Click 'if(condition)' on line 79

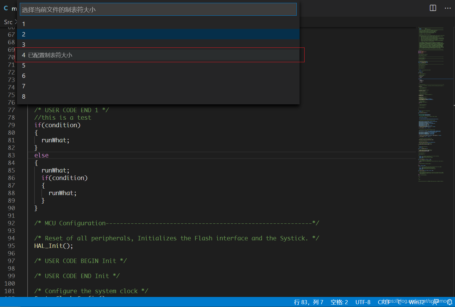coord(57,125)
